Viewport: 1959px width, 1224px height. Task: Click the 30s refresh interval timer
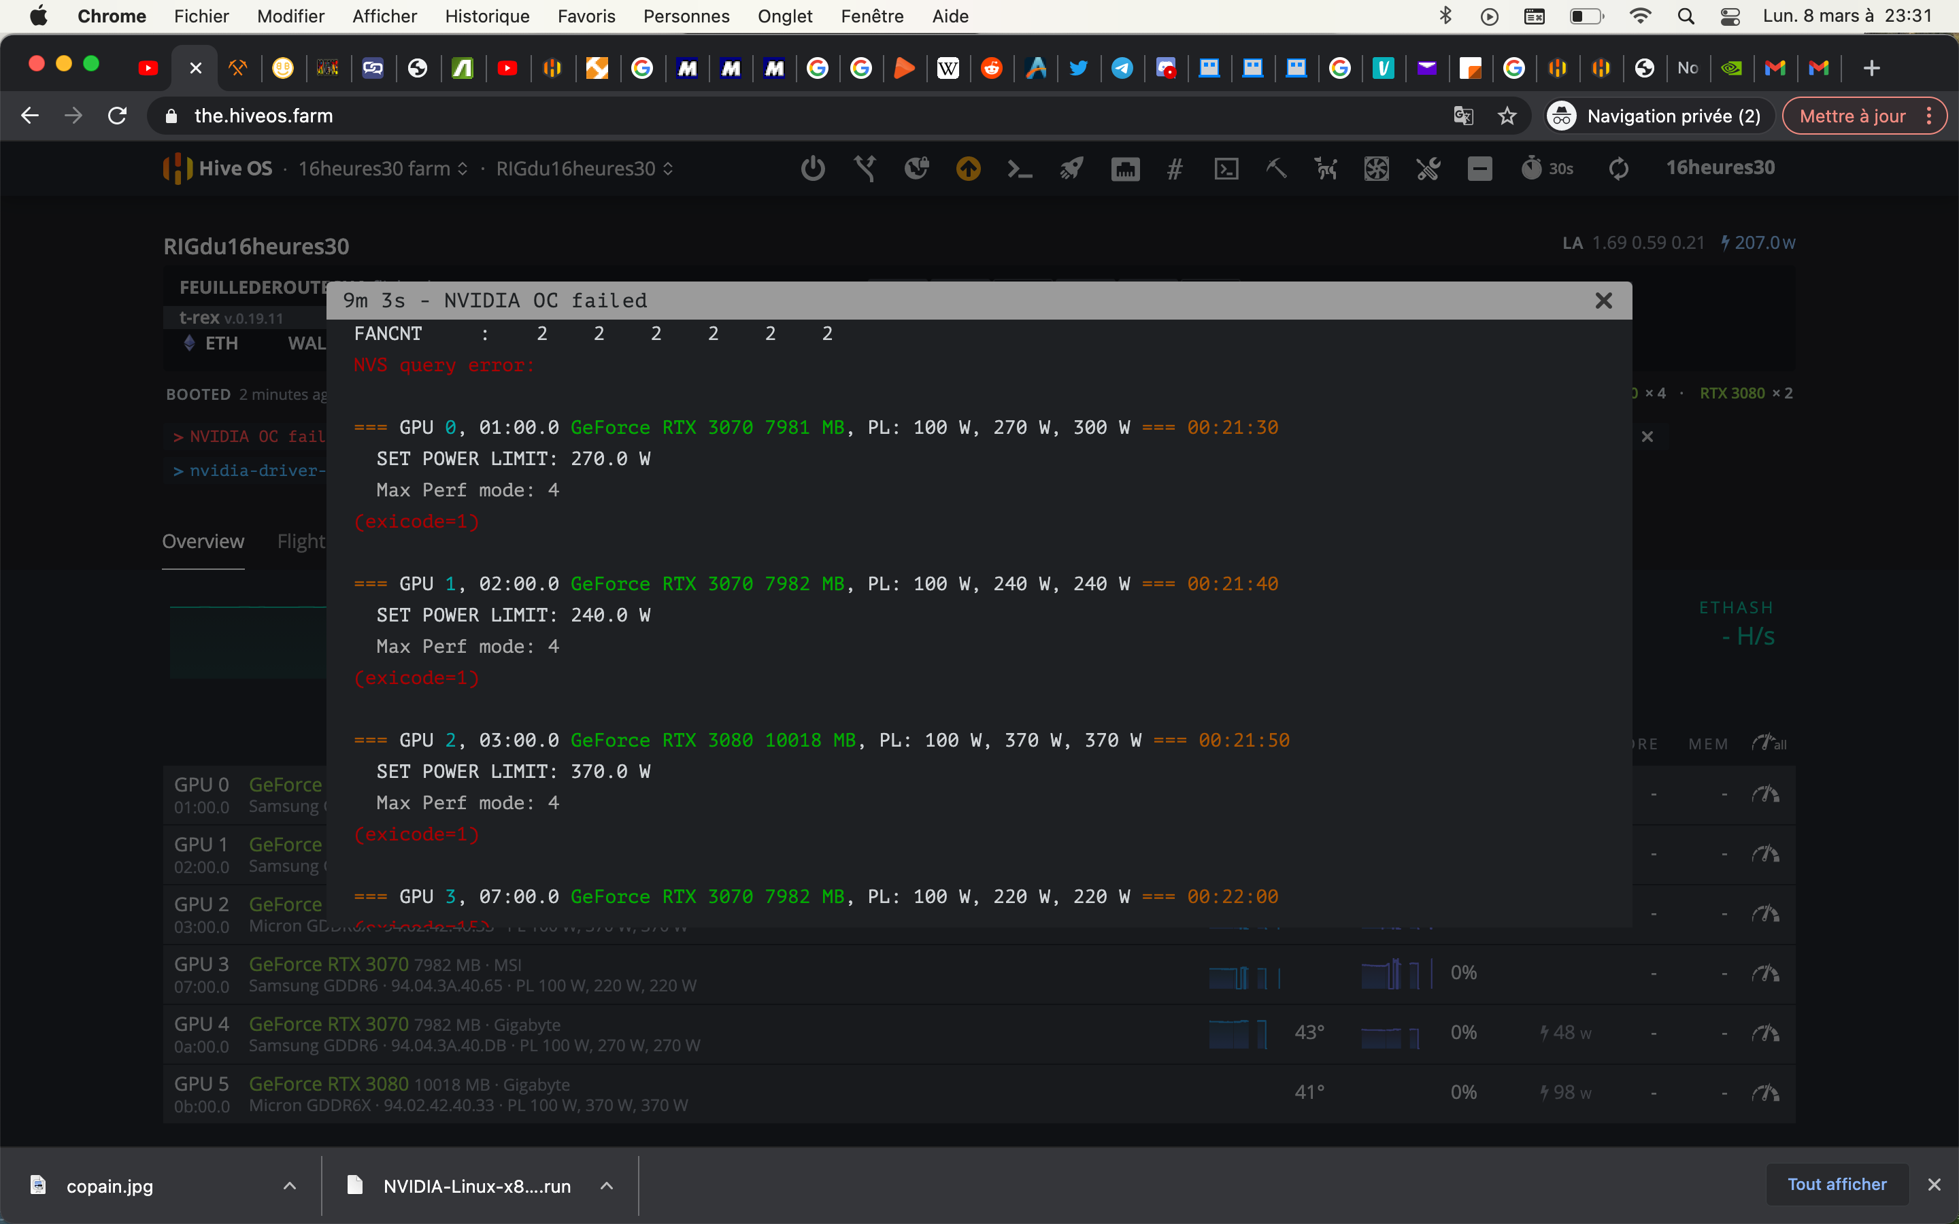[1547, 169]
